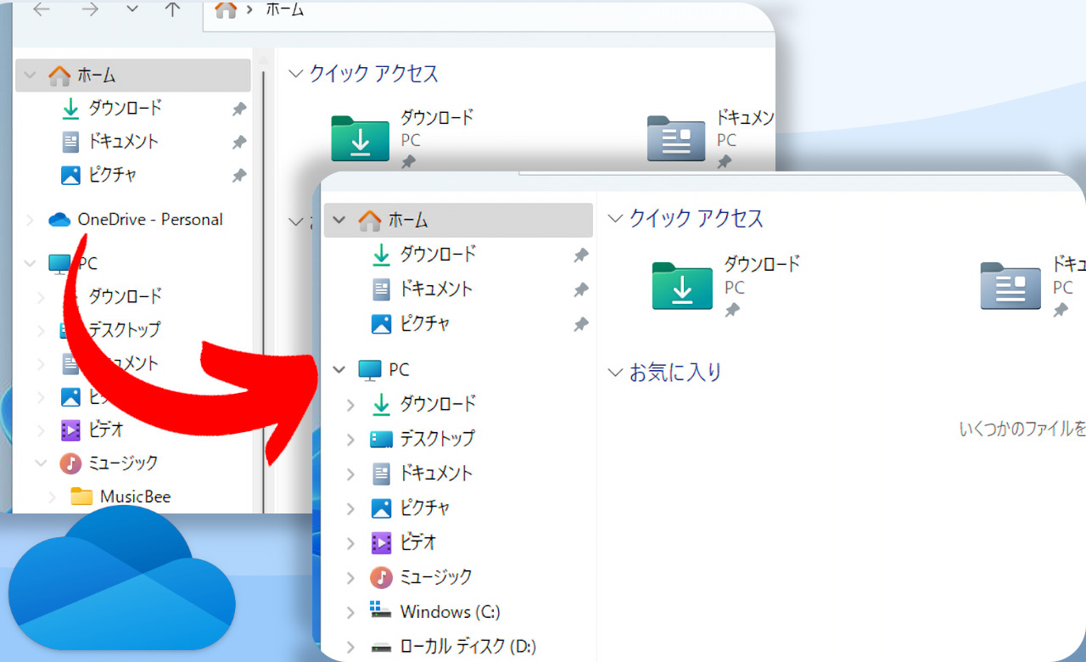Go back in the rear Explorer window

tap(41, 10)
